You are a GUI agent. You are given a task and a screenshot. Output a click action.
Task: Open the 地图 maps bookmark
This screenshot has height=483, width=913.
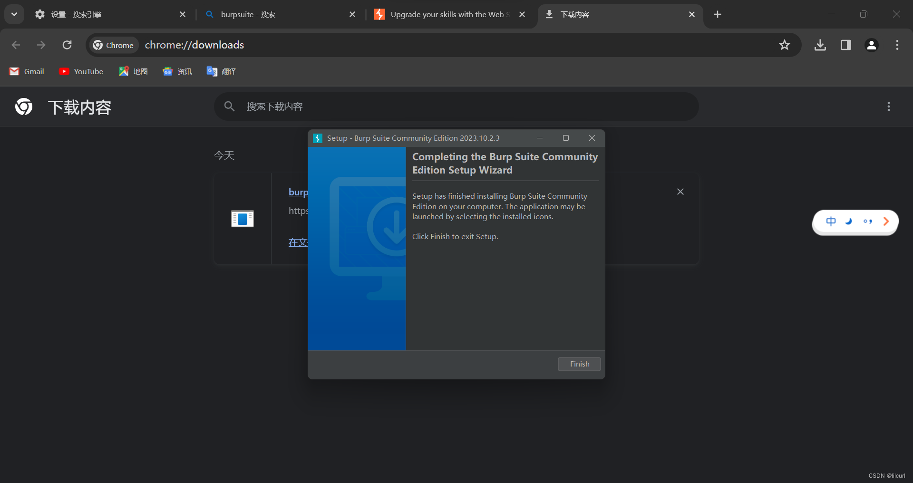click(134, 71)
